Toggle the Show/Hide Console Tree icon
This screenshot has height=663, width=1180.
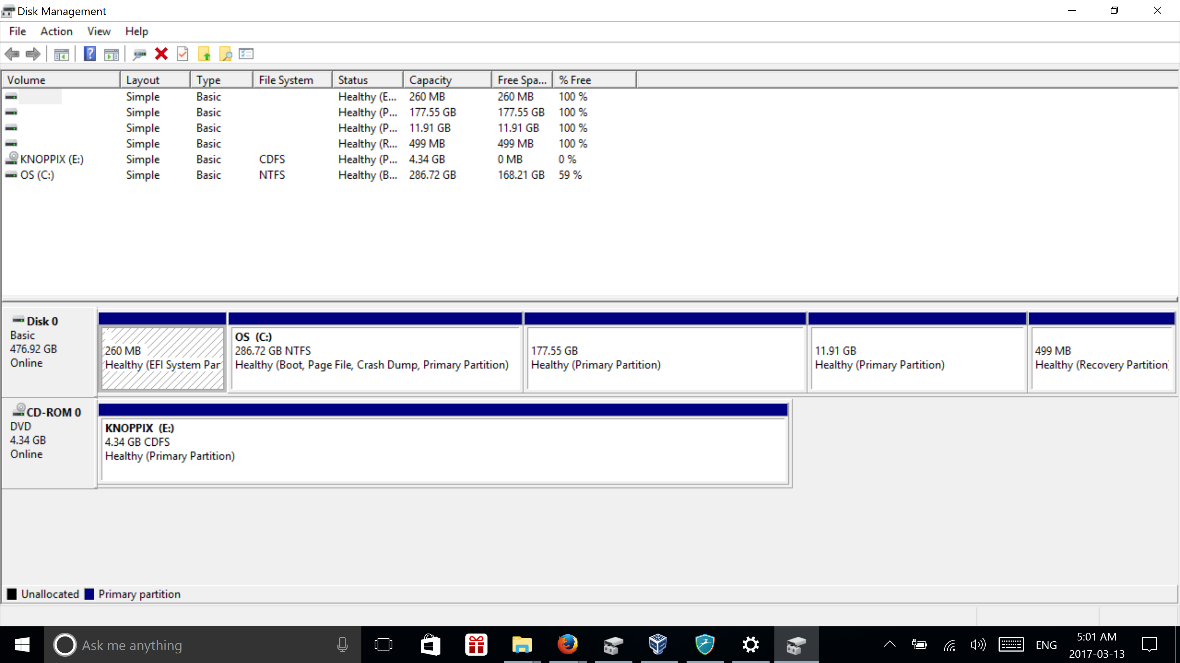click(x=61, y=54)
